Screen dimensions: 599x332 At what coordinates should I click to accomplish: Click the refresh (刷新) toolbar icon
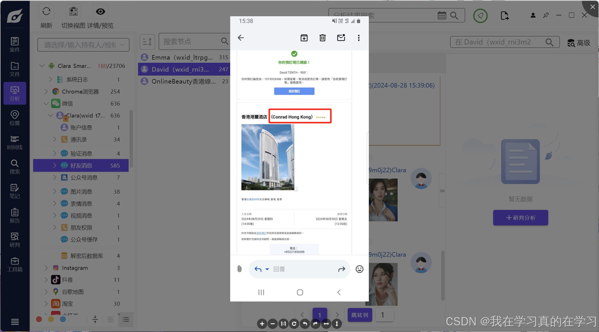(x=46, y=12)
